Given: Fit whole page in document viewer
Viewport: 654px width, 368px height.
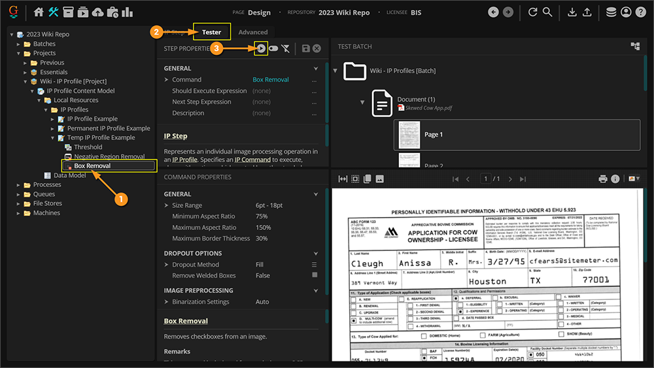Looking at the screenshot, I should [x=355, y=179].
